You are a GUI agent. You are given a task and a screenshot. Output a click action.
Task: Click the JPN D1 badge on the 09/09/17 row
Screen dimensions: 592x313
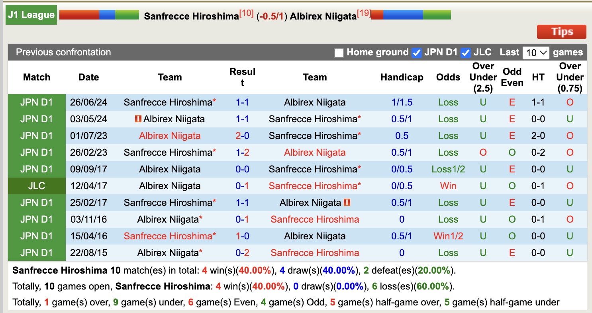tap(37, 169)
